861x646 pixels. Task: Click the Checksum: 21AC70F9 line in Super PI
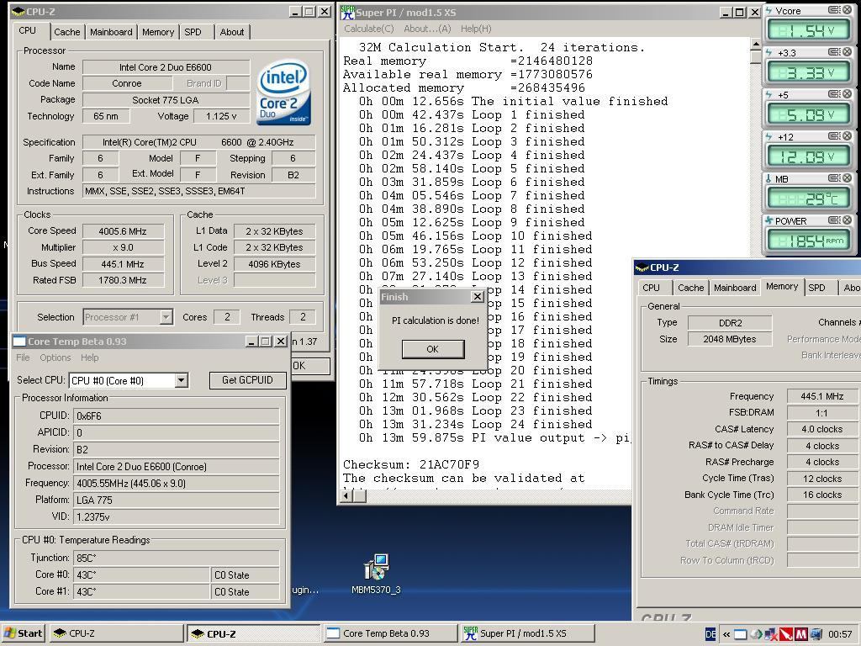411,464
